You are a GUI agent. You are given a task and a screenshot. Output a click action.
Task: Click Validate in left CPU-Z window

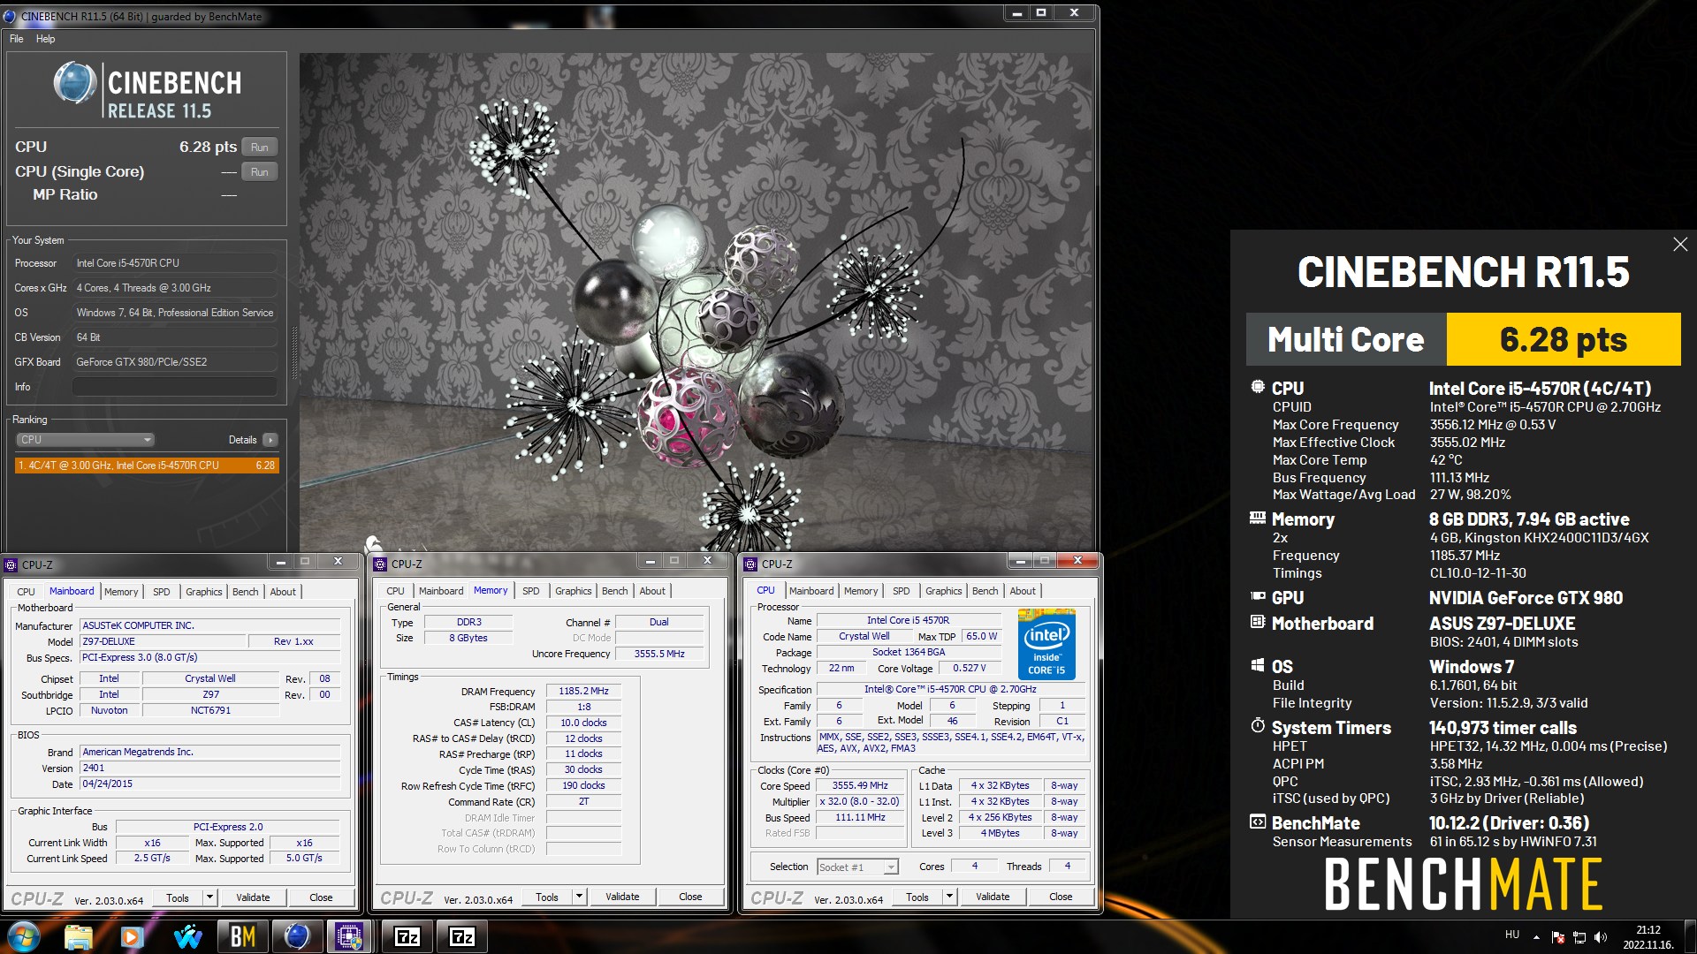pyautogui.click(x=253, y=897)
